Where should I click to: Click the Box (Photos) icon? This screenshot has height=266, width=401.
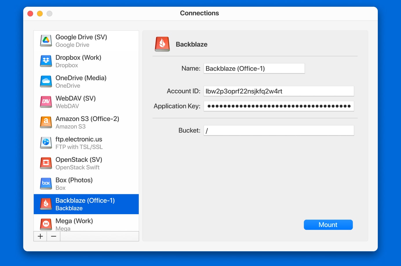tap(46, 184)
